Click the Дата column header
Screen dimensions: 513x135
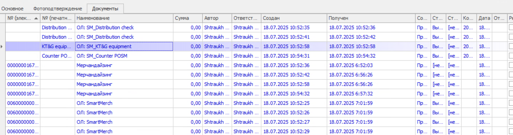484,18
